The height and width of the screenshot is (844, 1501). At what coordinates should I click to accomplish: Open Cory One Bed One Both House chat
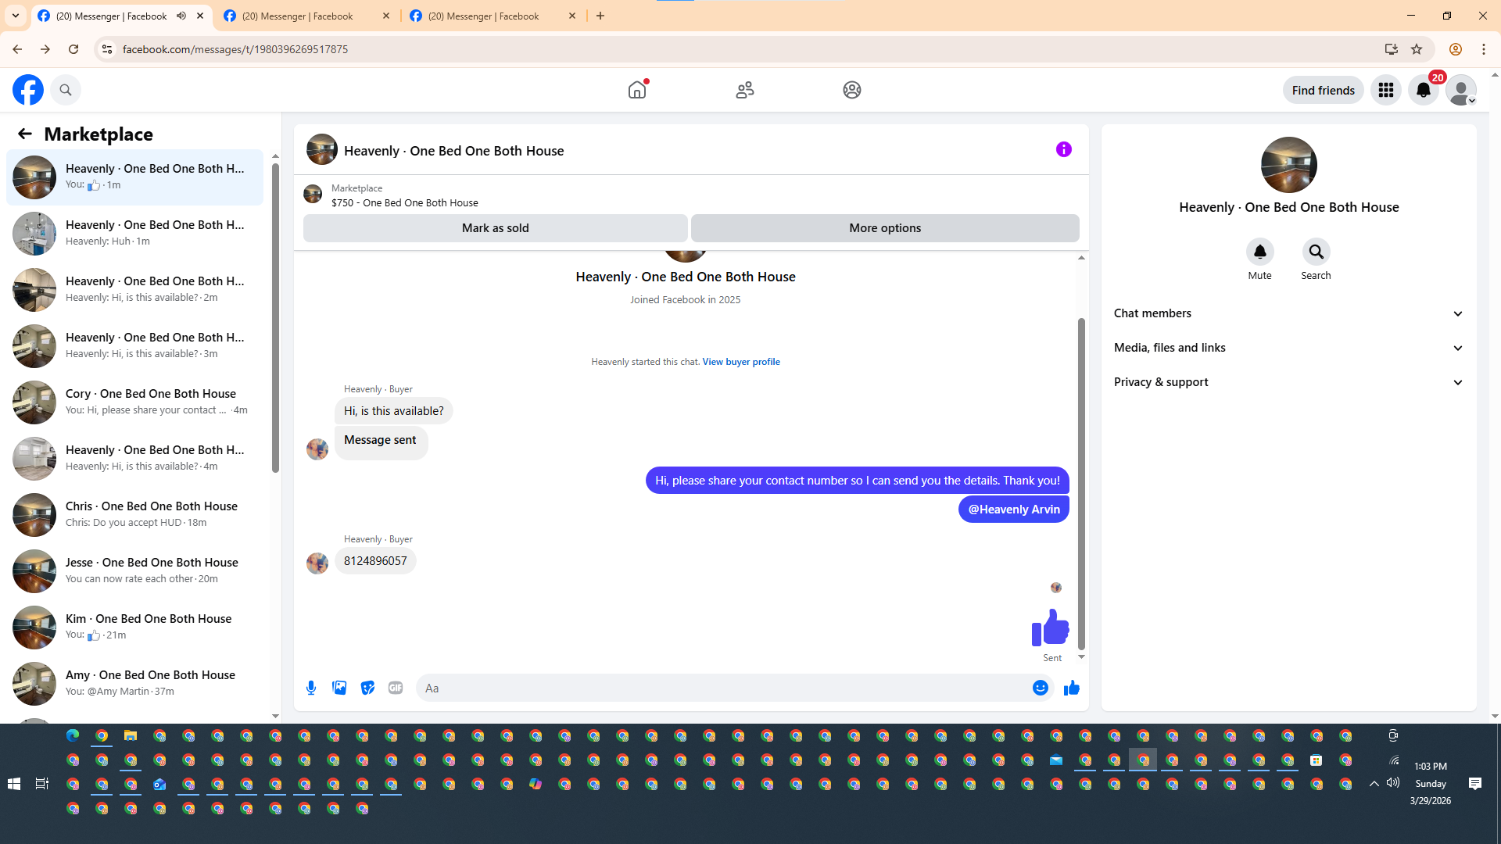coord(134,402)
